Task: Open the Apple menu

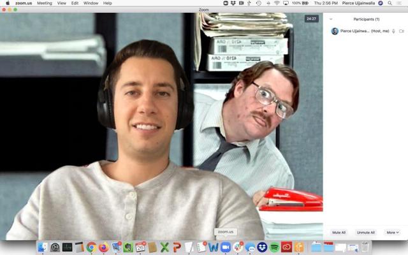Action: coord(8,3)
